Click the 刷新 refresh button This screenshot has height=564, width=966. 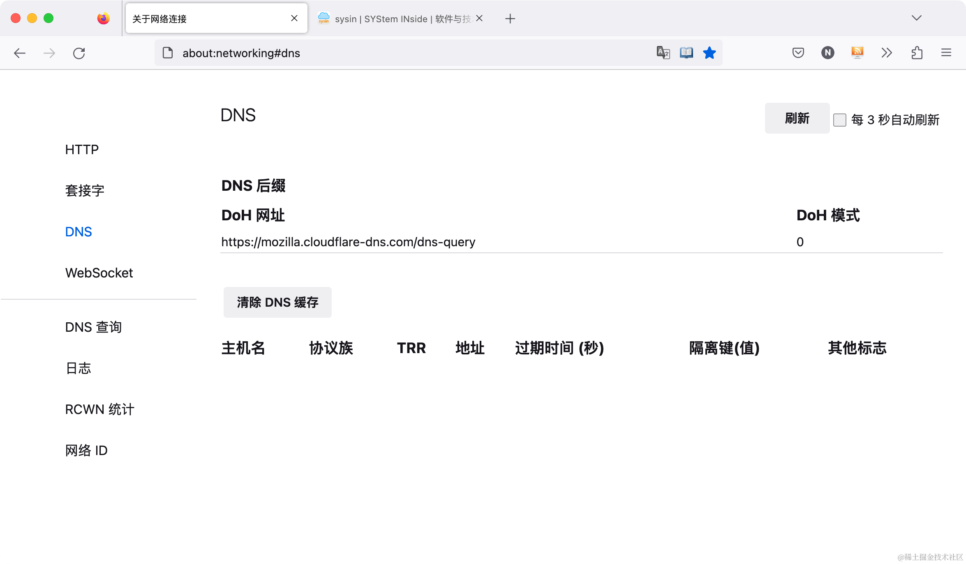pyautogui.click(x=797, y=118)
